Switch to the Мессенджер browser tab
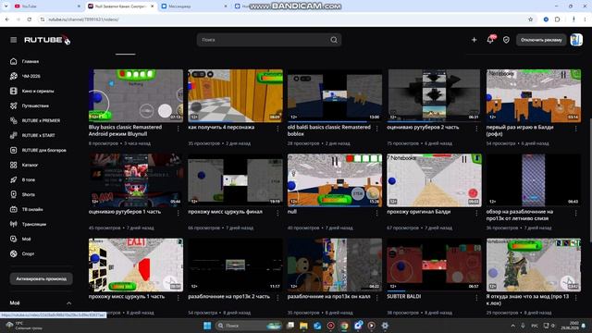 click(x=192, y=6)
